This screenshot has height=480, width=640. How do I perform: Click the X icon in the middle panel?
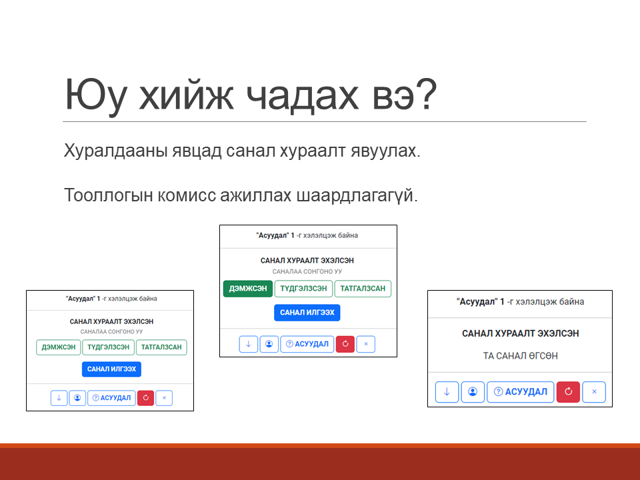click(x=366, y=344)
